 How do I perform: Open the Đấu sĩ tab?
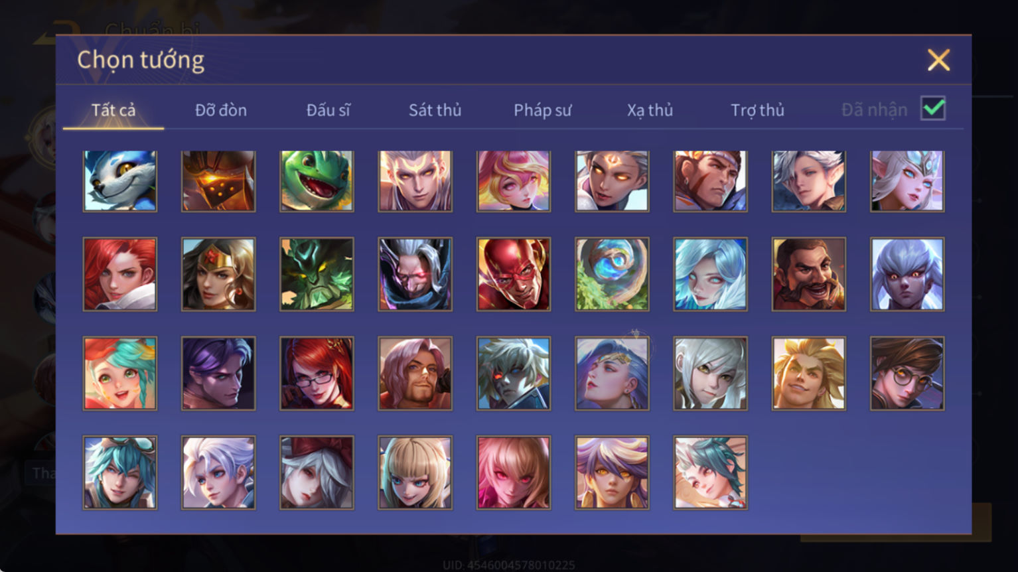point(328,110)
